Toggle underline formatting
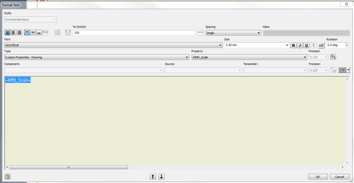The width and height of the screenshot is (354, 183). tap(306, 45)
